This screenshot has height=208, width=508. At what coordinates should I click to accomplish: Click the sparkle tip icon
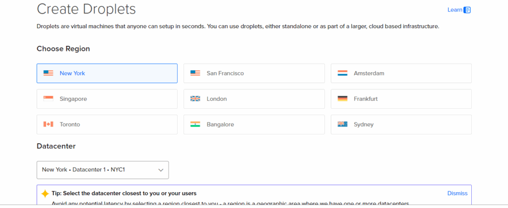pyautogui.click(x=45, y=194)
